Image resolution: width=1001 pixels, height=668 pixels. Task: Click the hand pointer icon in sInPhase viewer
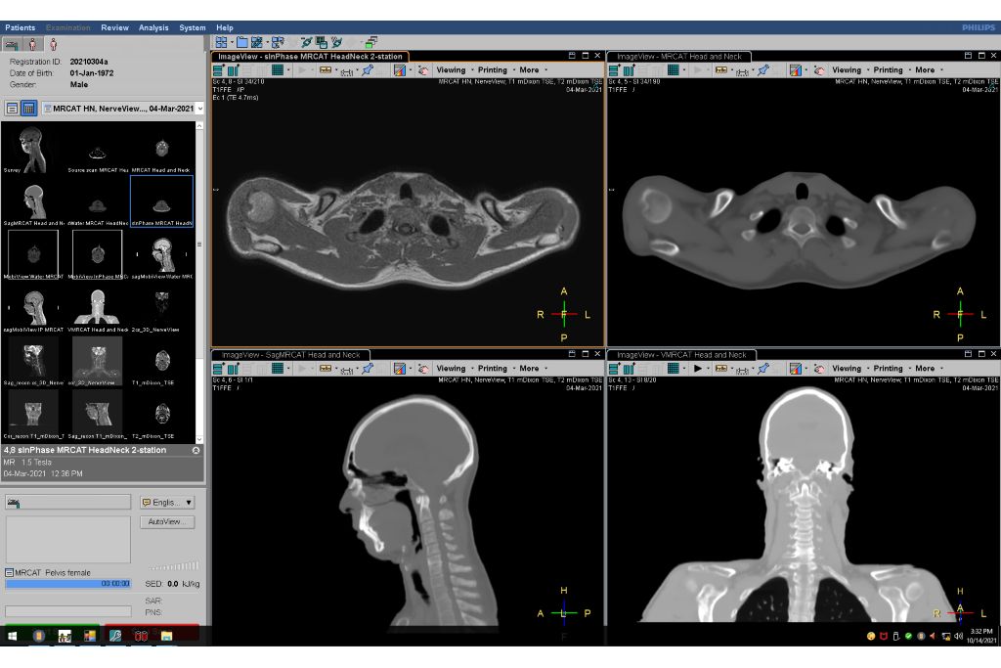pos(422,70)
